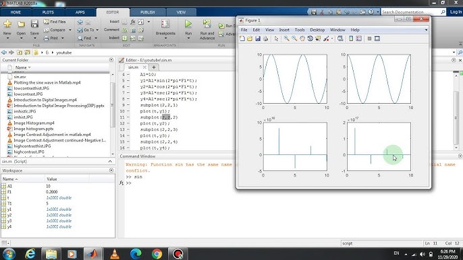The height and width of the screenshot is (260, 463).
Task: Activate the Rotate 3D tool in Figure 1
Action: point(310,38)
